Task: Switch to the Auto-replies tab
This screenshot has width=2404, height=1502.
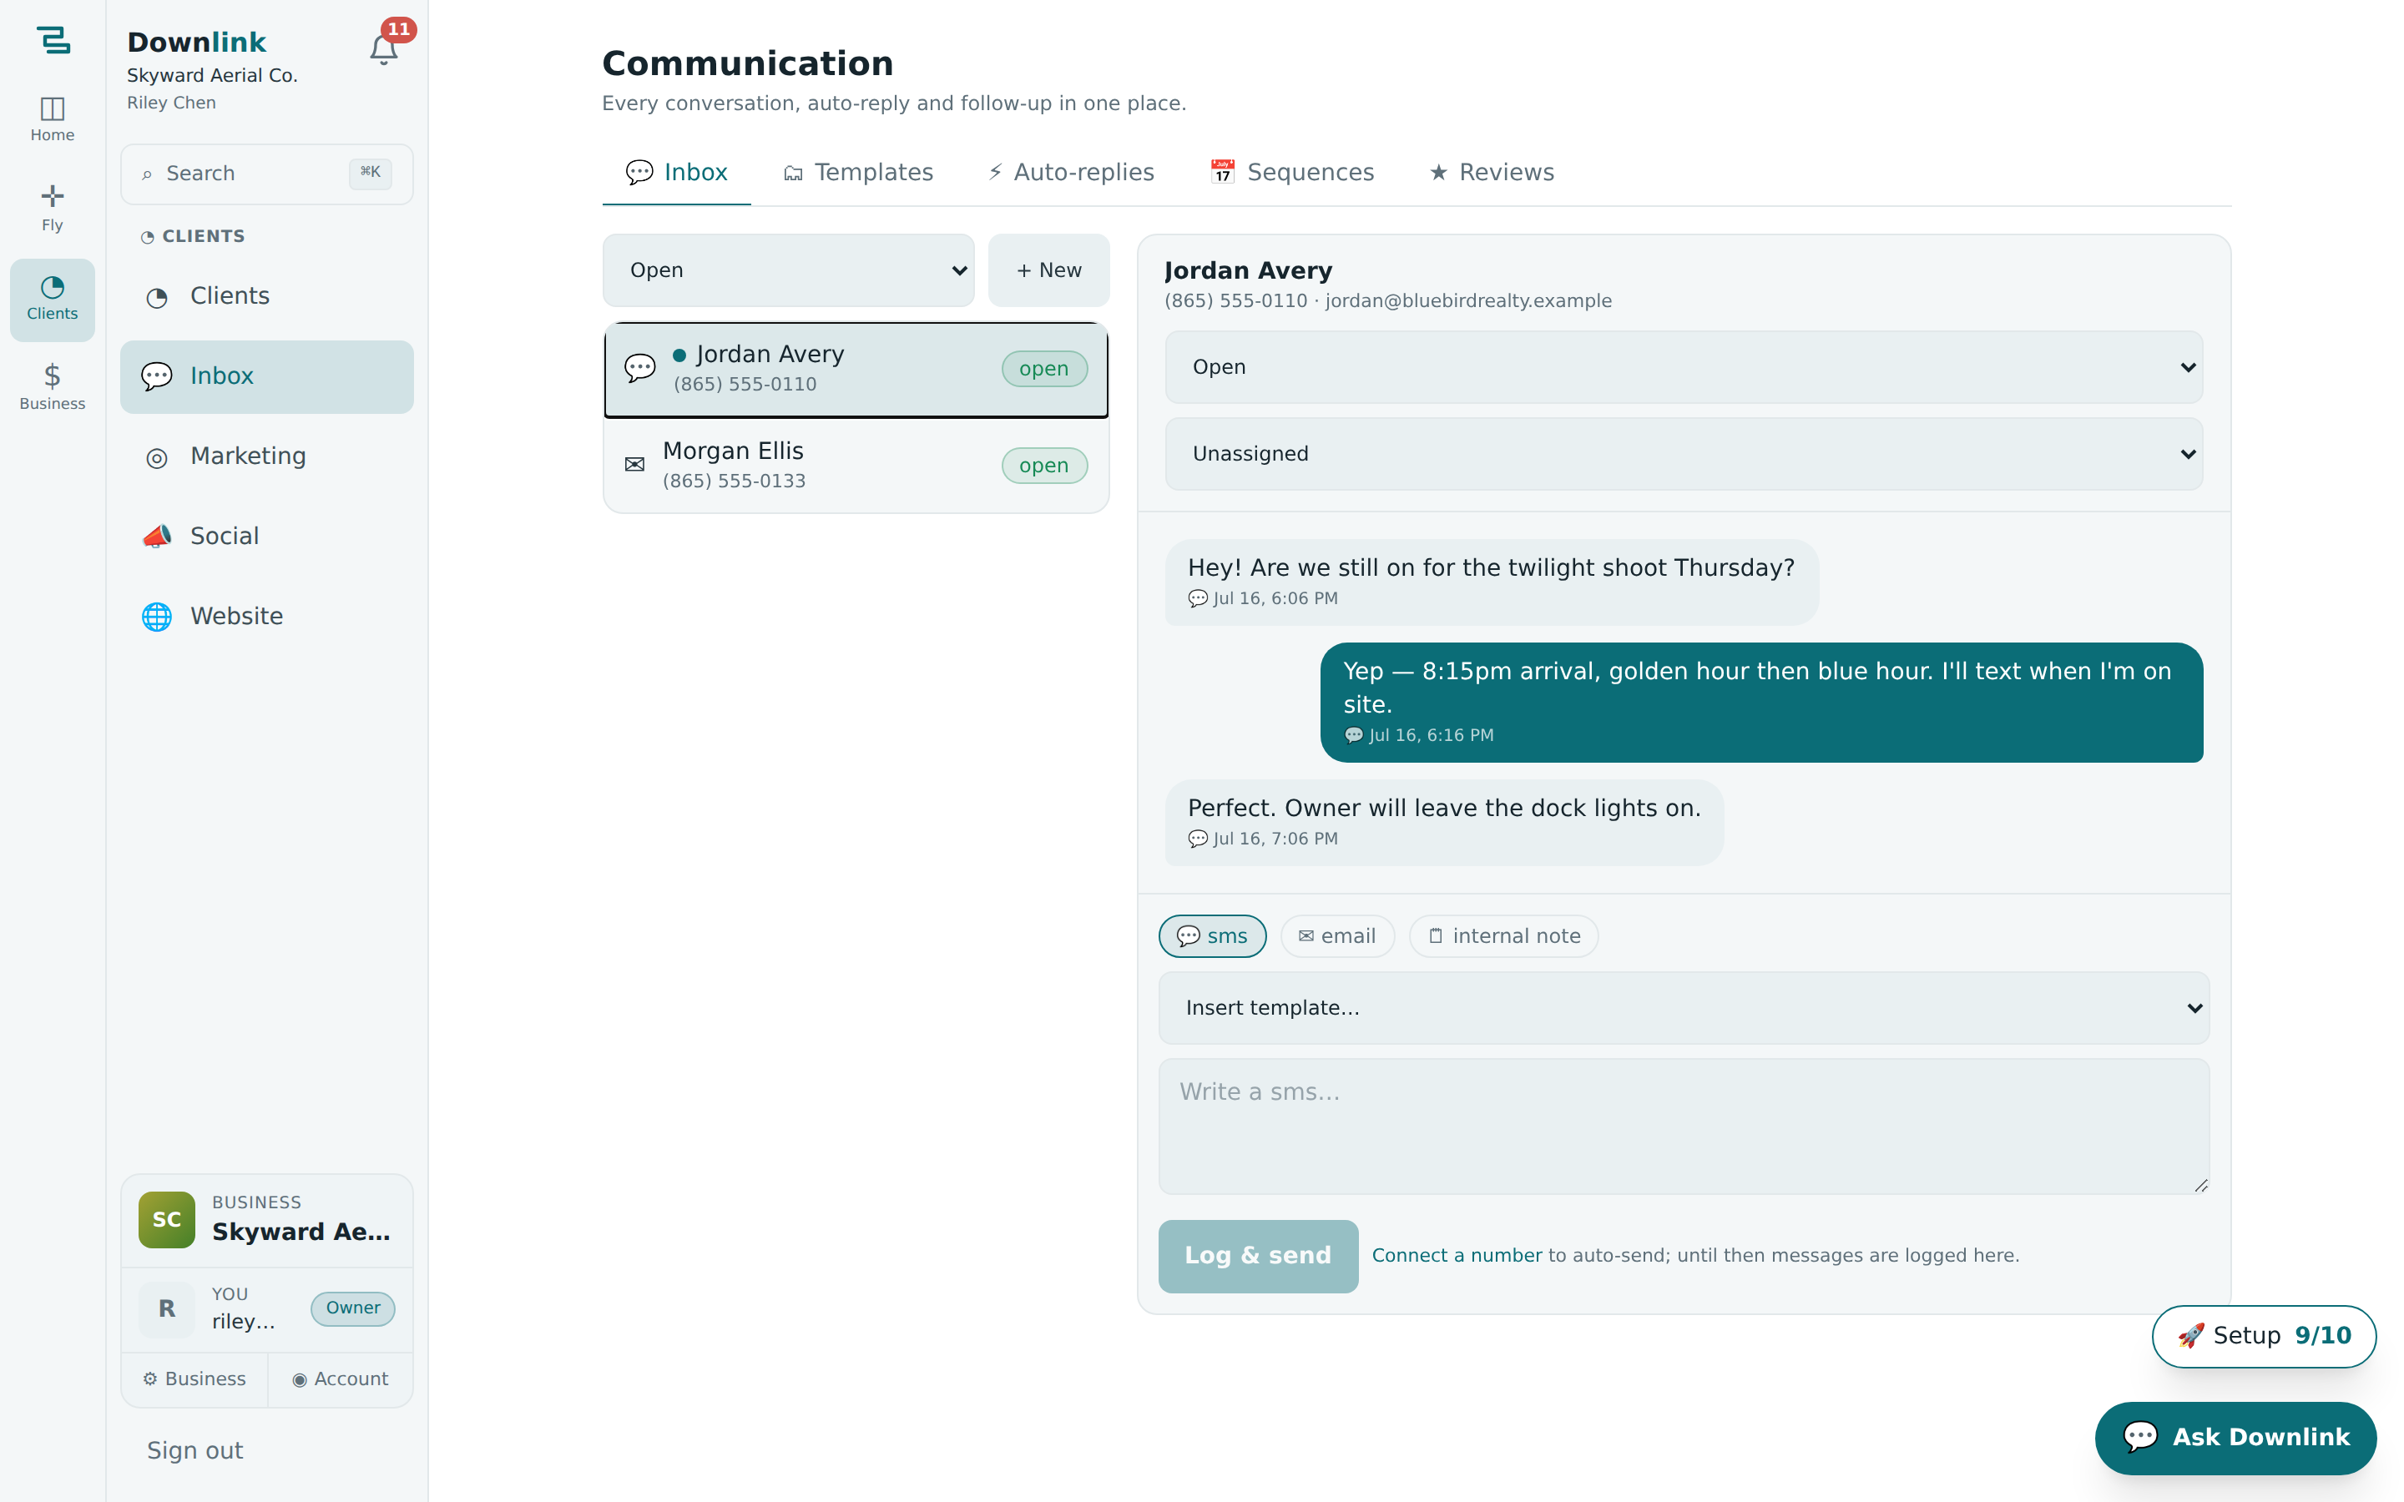Action: coord(1071,173)
